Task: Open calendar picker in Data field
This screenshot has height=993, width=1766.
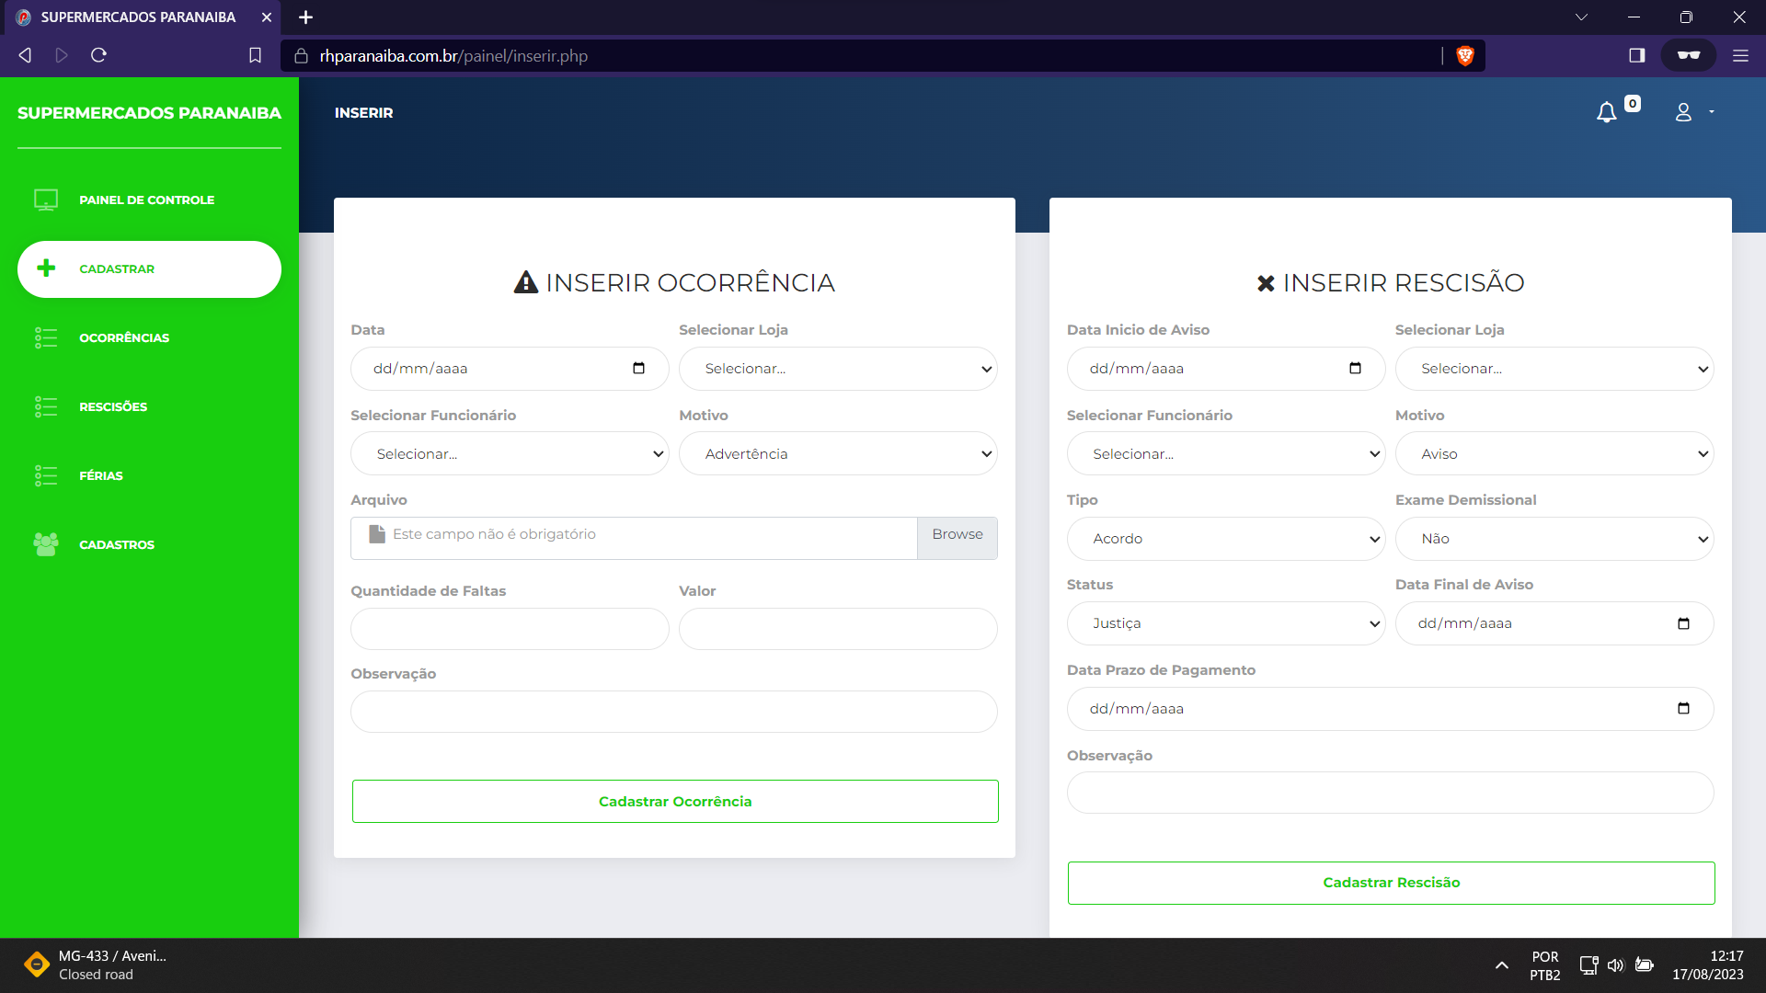Action: pos(638,369)
